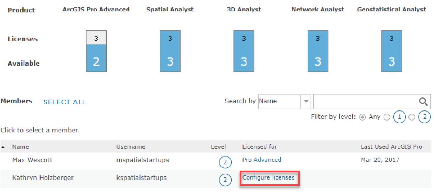The image size is (436, 192).
Task: Sort by the Username column header
Action: 131,147
